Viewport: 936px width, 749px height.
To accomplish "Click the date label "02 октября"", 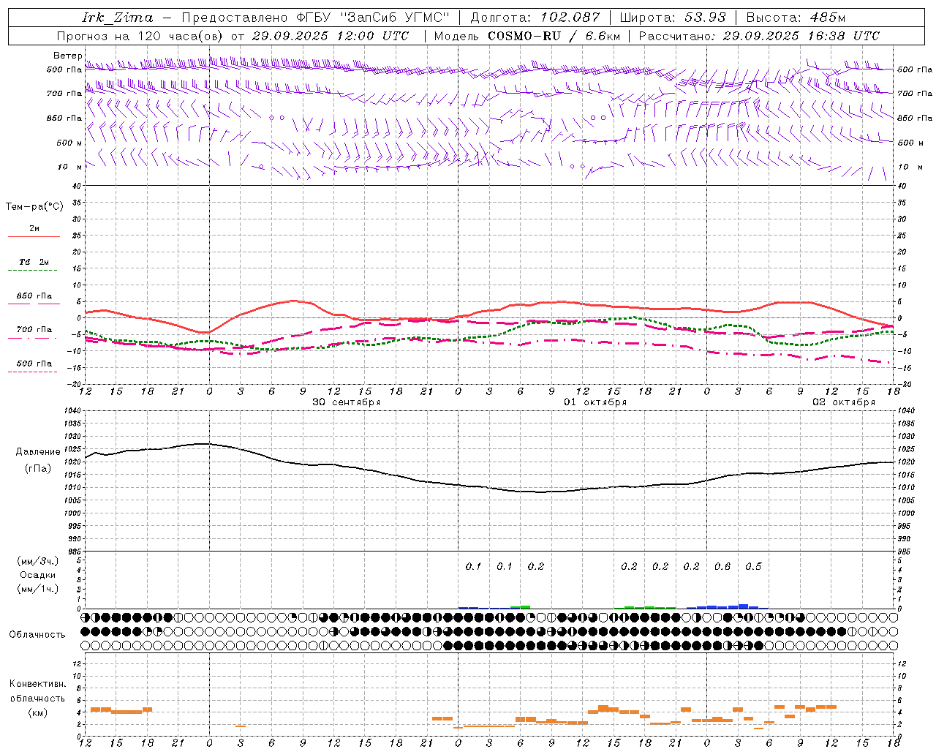I will (x=844, y=402).
